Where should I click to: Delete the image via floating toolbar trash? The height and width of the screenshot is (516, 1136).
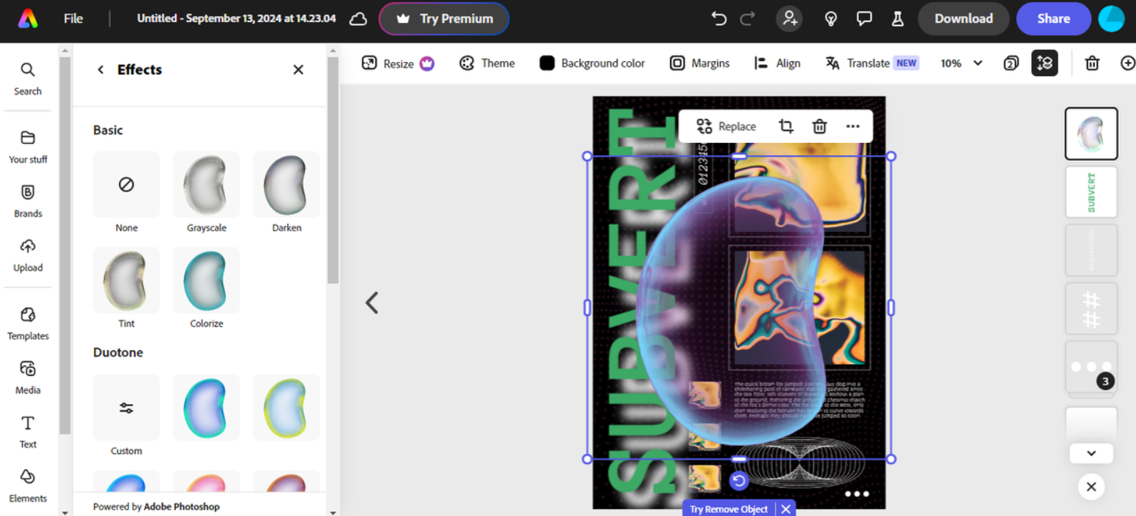tap(819, 126)
